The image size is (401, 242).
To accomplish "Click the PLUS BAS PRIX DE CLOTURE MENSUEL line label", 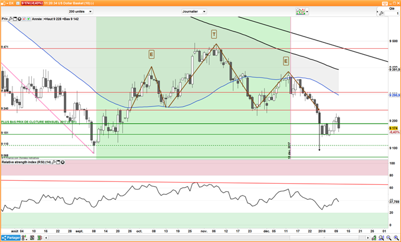I will [38, 122].
